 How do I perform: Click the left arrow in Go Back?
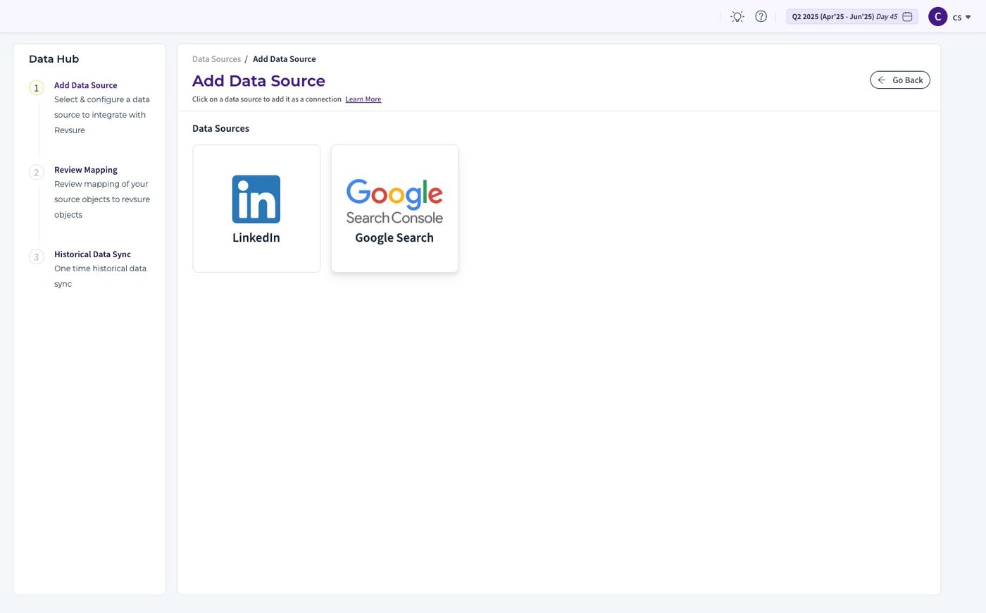click(882, 80)
